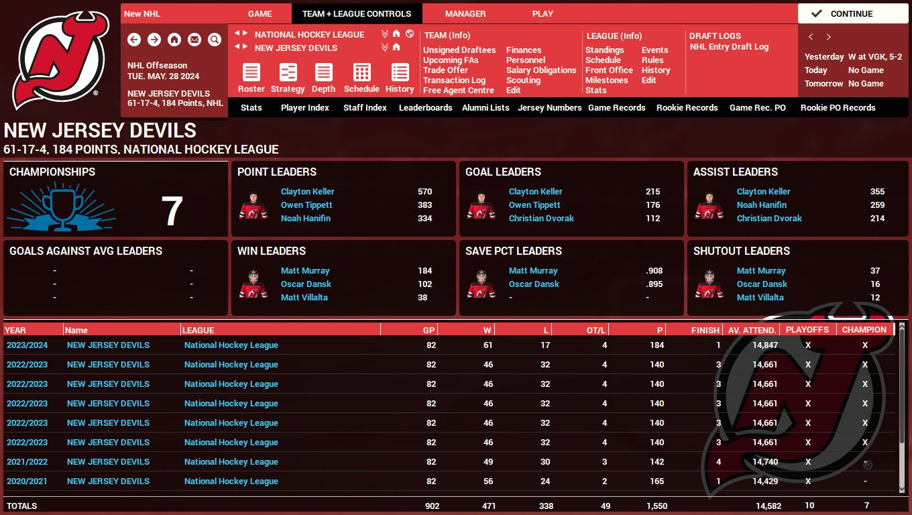Switch to next league with right arrow
Viewport: 912px width, 515px height.
click(x=245, y=34)
